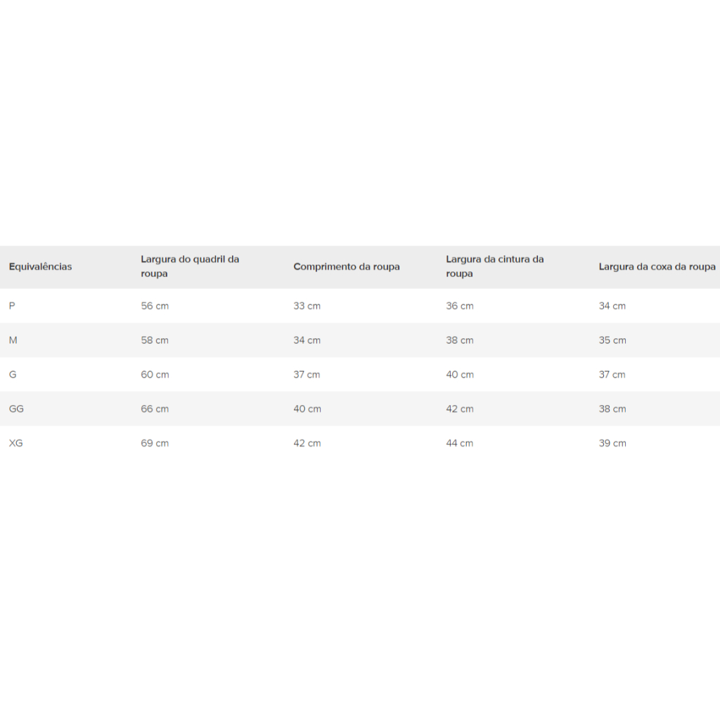
Task: Click the Equivalências column header
Action: pos(40,266)
